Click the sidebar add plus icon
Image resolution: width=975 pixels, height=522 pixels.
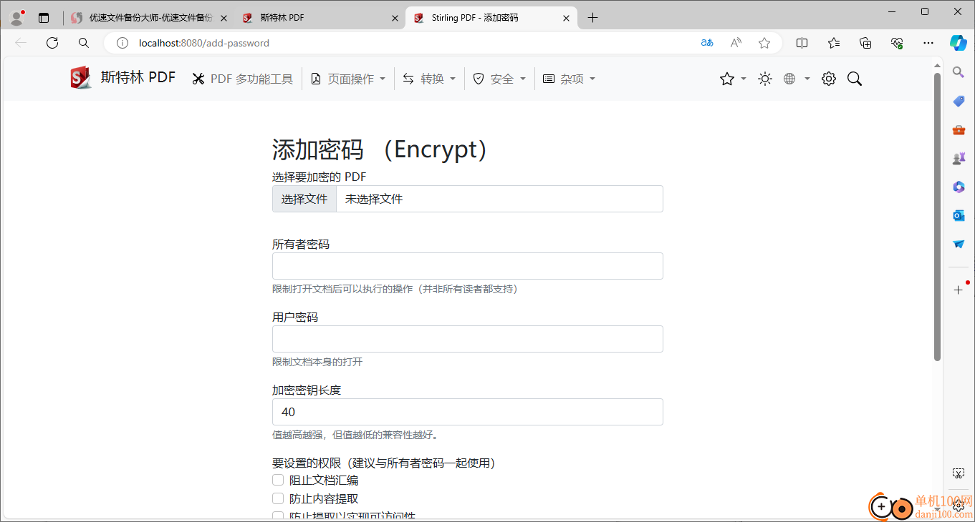(959, 290)
